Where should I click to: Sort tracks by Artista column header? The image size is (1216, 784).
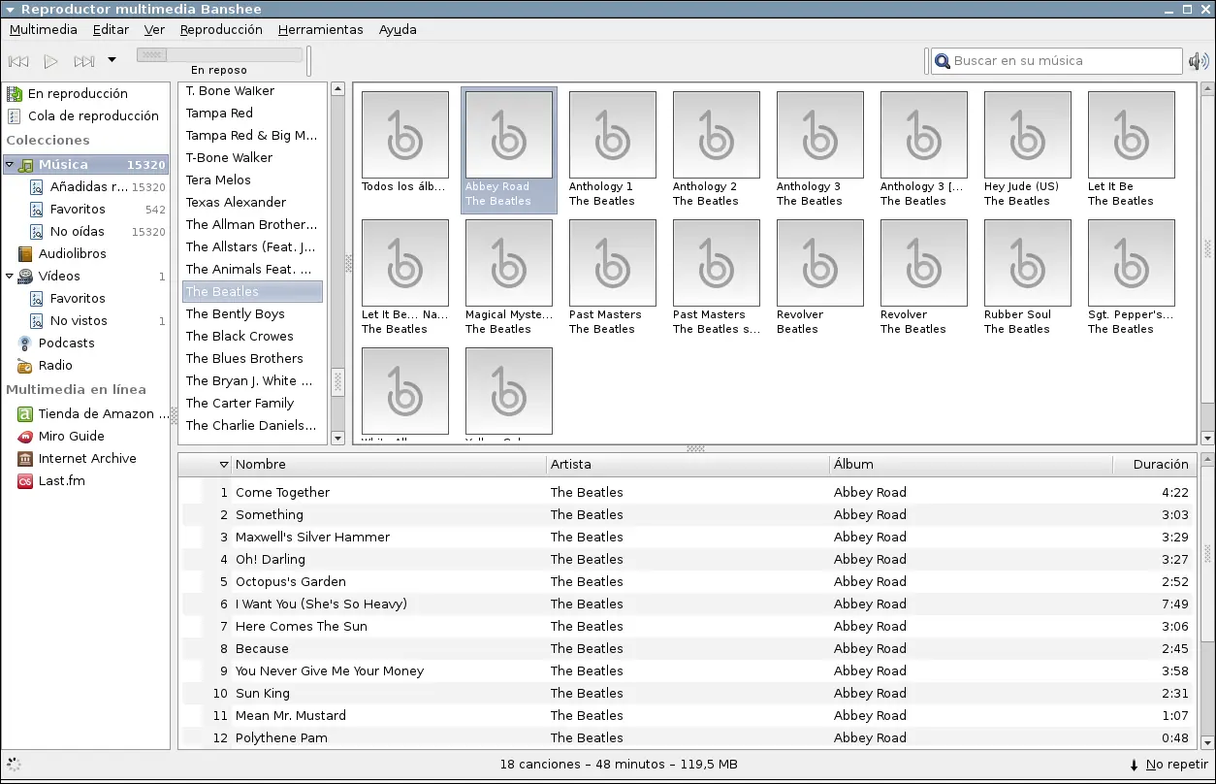[688, 465]
